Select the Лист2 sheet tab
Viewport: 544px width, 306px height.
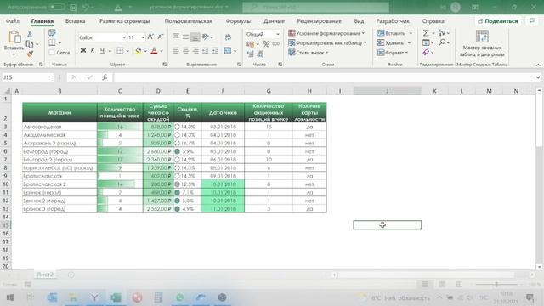tap(45, 275)
